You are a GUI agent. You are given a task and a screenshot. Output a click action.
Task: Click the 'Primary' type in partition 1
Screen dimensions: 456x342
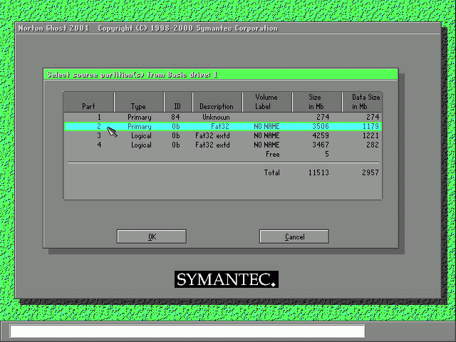(x=140, y=118)
